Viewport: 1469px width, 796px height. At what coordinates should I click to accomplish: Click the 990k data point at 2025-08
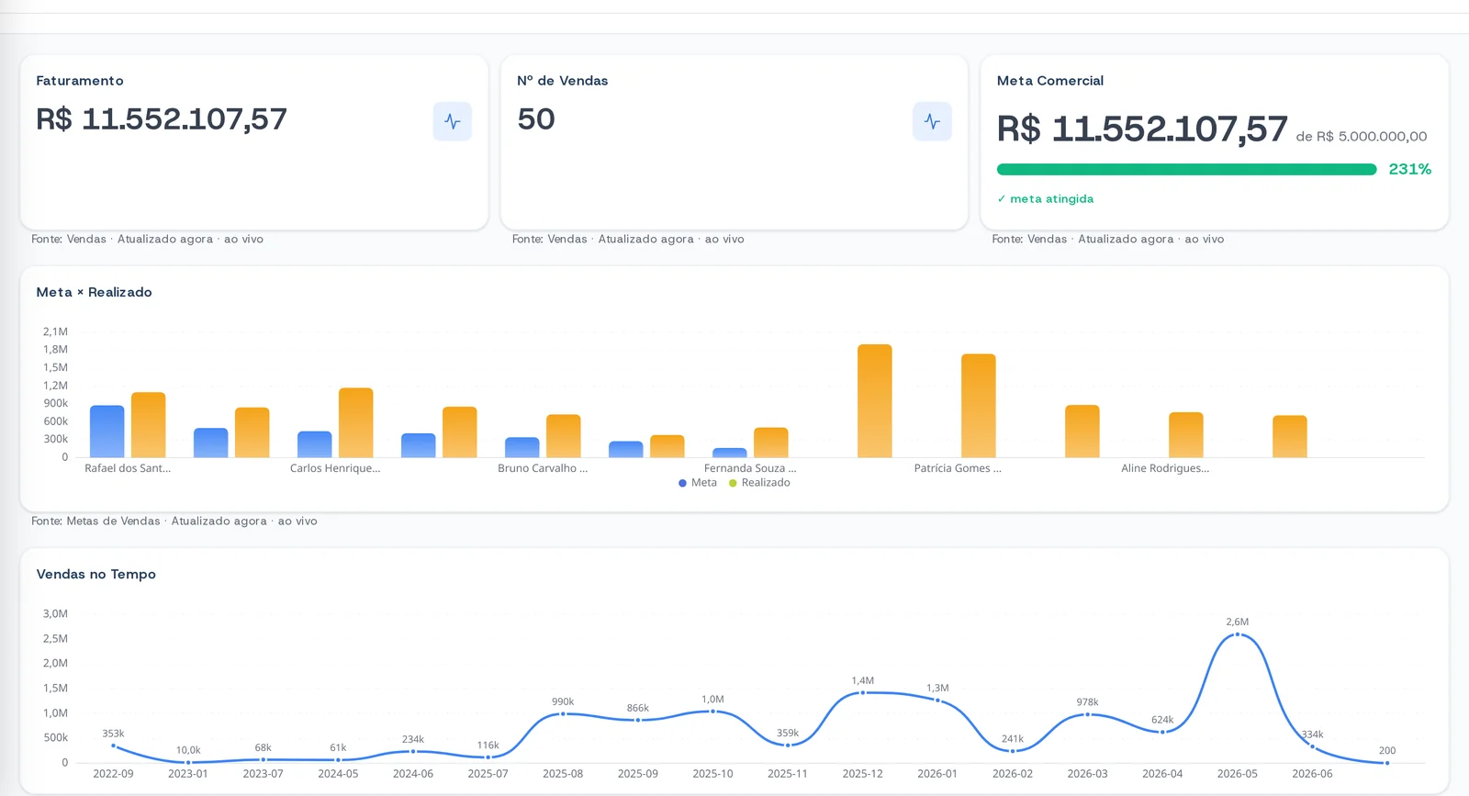click(x=563, y=713)
